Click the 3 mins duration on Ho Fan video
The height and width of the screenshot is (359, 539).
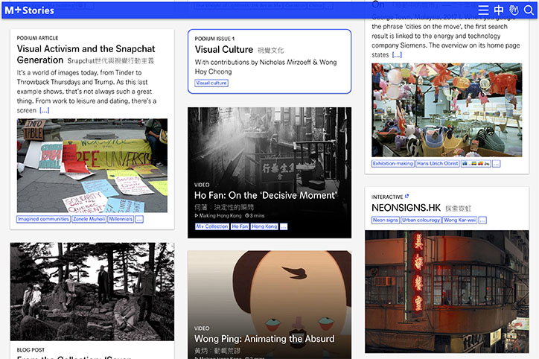pyautogui.click(x=255, y=215)
